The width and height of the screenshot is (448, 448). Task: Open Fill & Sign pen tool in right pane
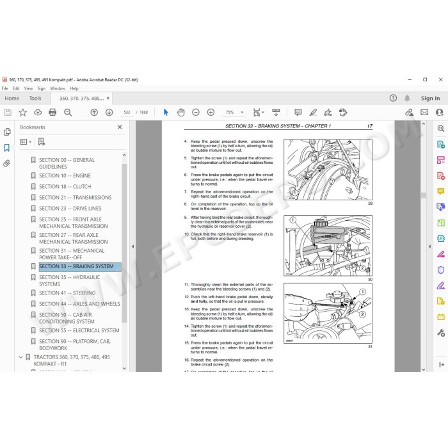(x=440, y=285)
